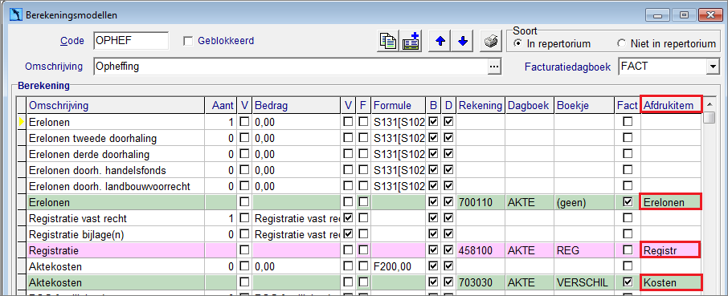This screenshot has width=728, height=296.
Task: Click the Rekening column header
Action: pos(481,106)
